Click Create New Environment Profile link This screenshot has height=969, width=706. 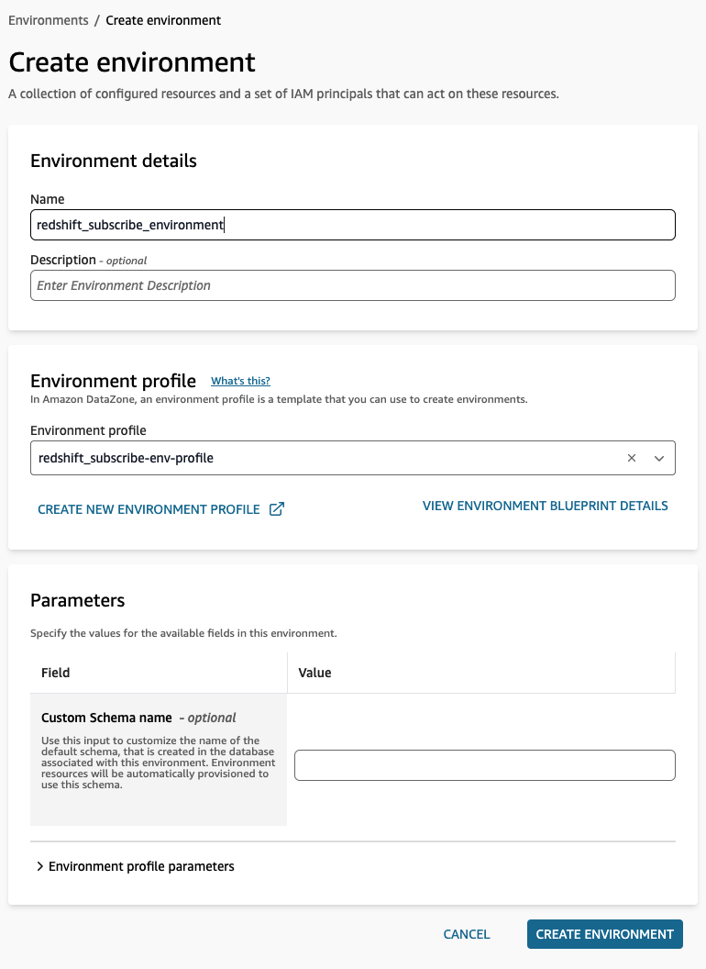click(x=149, y=509)
